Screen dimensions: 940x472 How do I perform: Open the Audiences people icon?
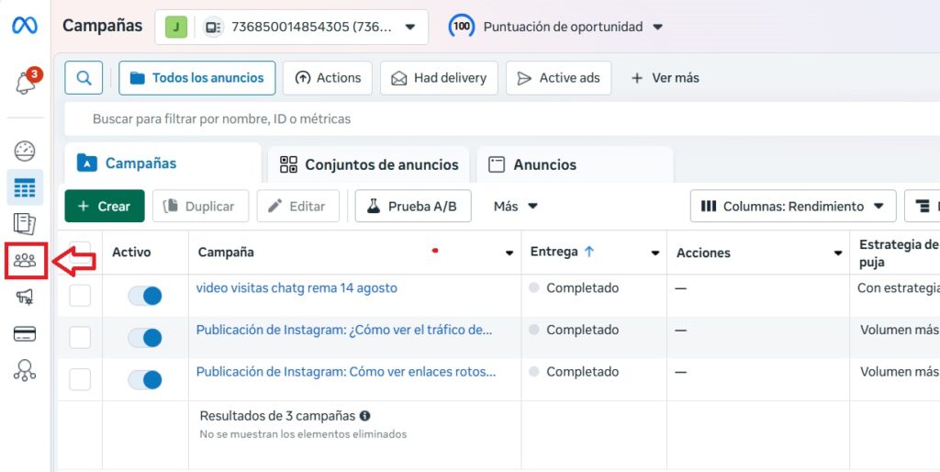click(x=25, y=261)
